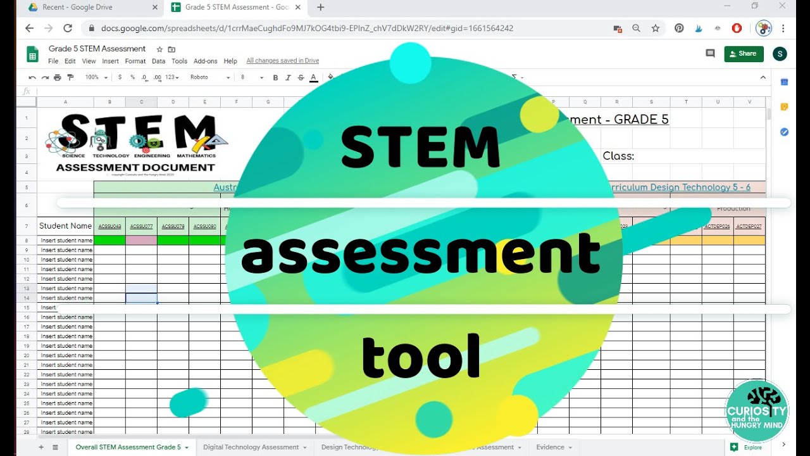Open the Evidence tab dropdown arrow
Viewport: 810px width, 456px height.
[x=570, y=448]
